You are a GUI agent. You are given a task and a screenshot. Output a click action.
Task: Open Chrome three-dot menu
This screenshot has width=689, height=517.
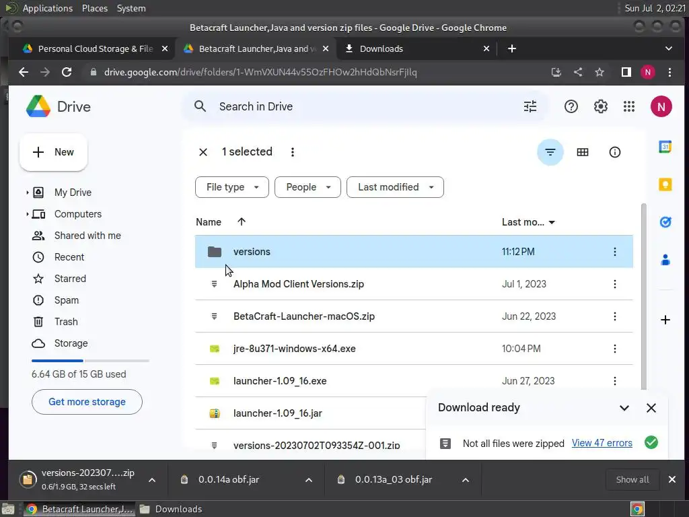tap(669, 72)
